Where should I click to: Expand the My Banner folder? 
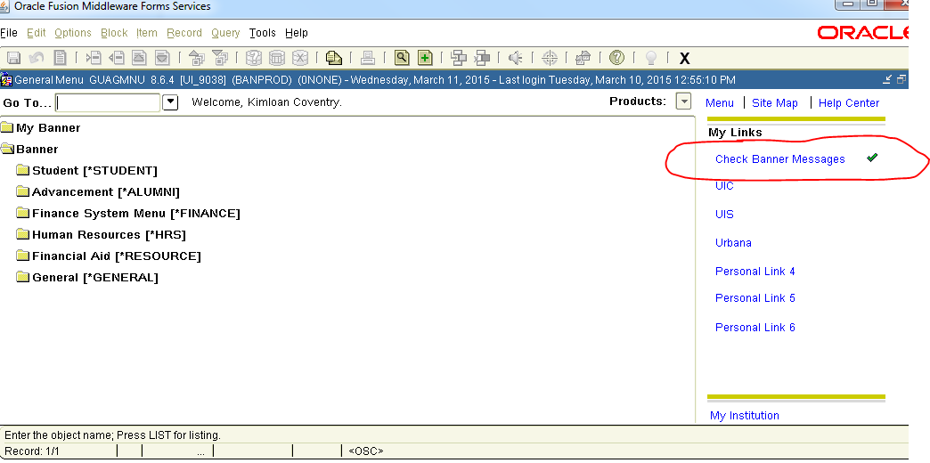pos(7,128)
